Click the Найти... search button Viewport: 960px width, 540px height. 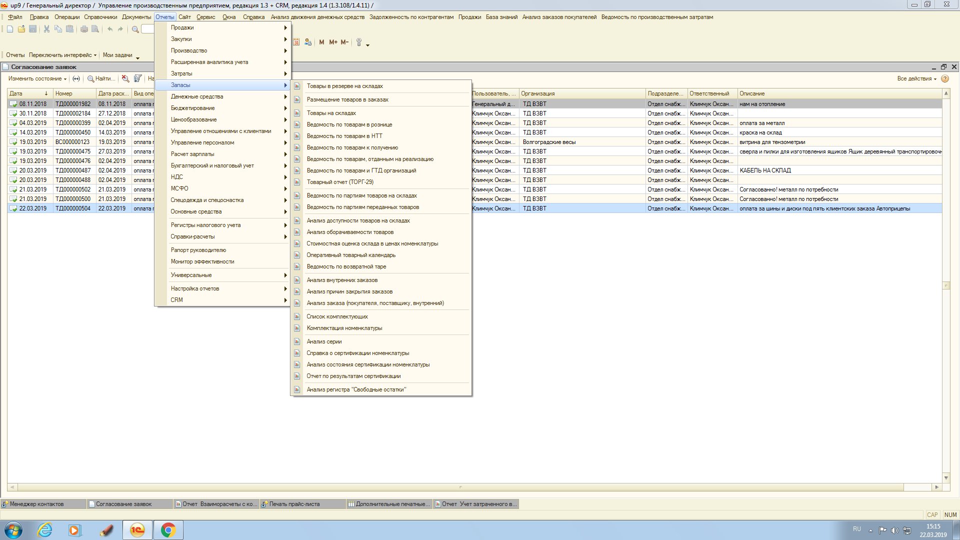pos(101,78)
